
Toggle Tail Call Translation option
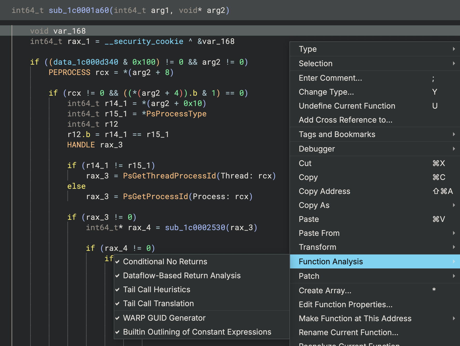coord(202,303)
